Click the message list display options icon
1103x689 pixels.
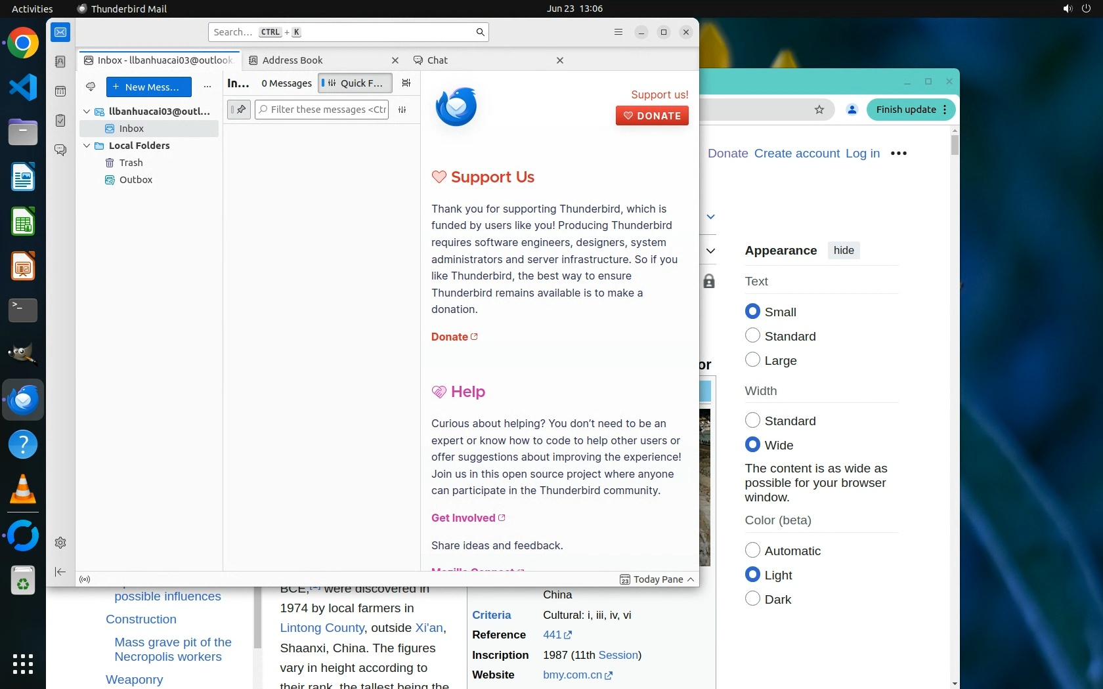coord(406,83)
